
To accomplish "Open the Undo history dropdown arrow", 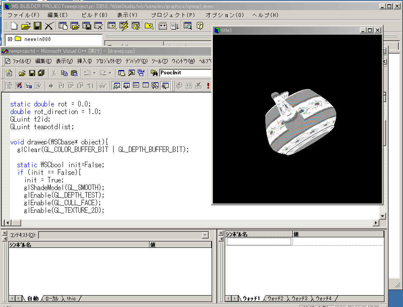I will click(x=94, y=73).
